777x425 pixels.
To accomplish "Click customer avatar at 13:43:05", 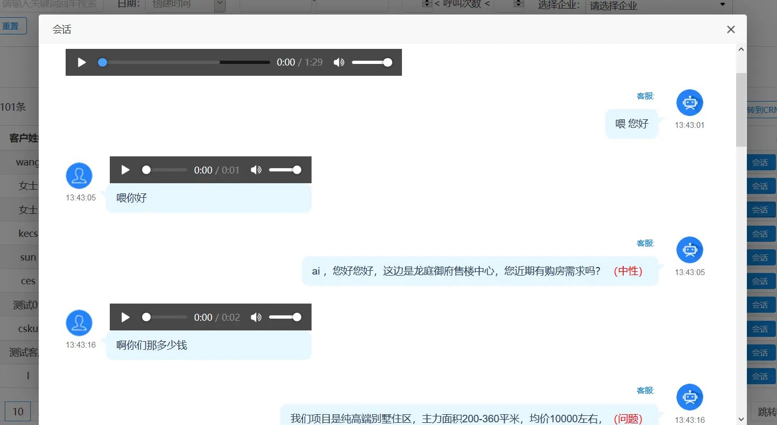I will click(x=79, y=176).
